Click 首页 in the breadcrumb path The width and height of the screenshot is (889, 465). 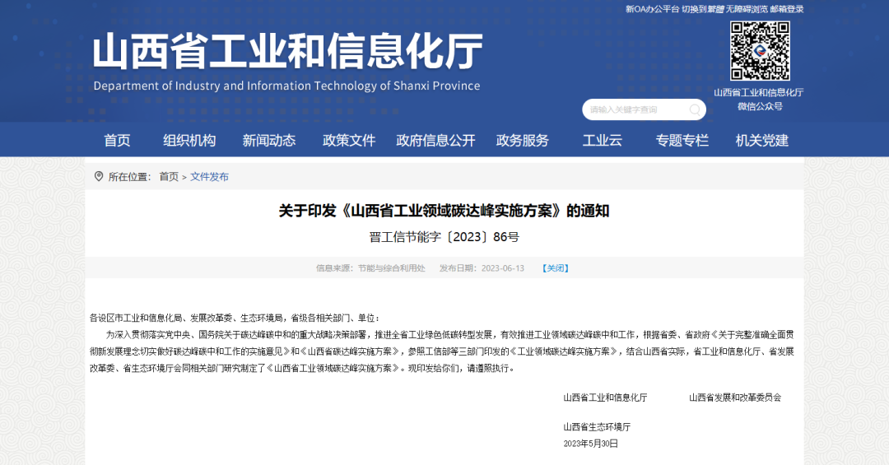click(x=168, y=176)
